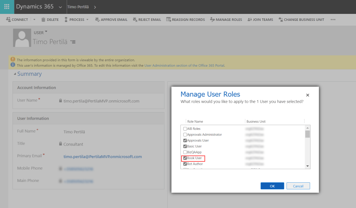356x208 pixels.
Task: Open the app launcher waffle icon
Action: tap(7, 7)
